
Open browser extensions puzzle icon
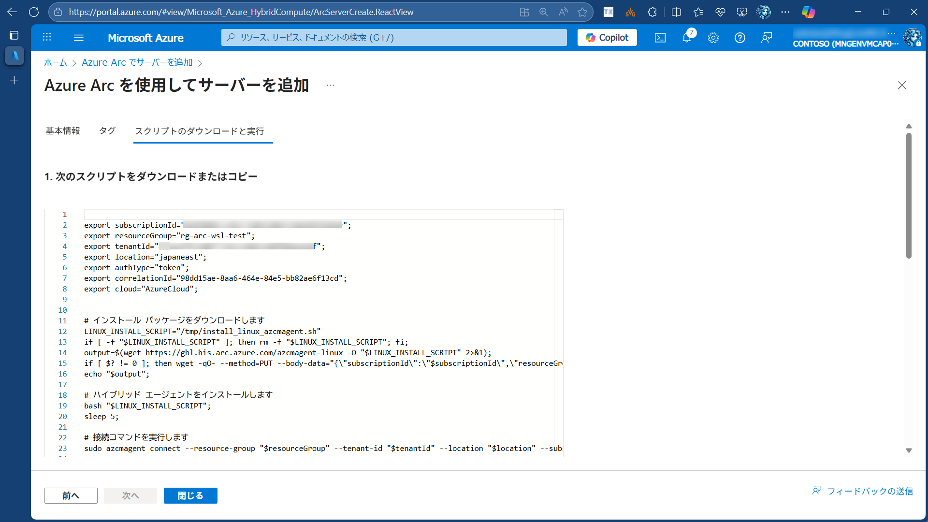click(652, 12)
